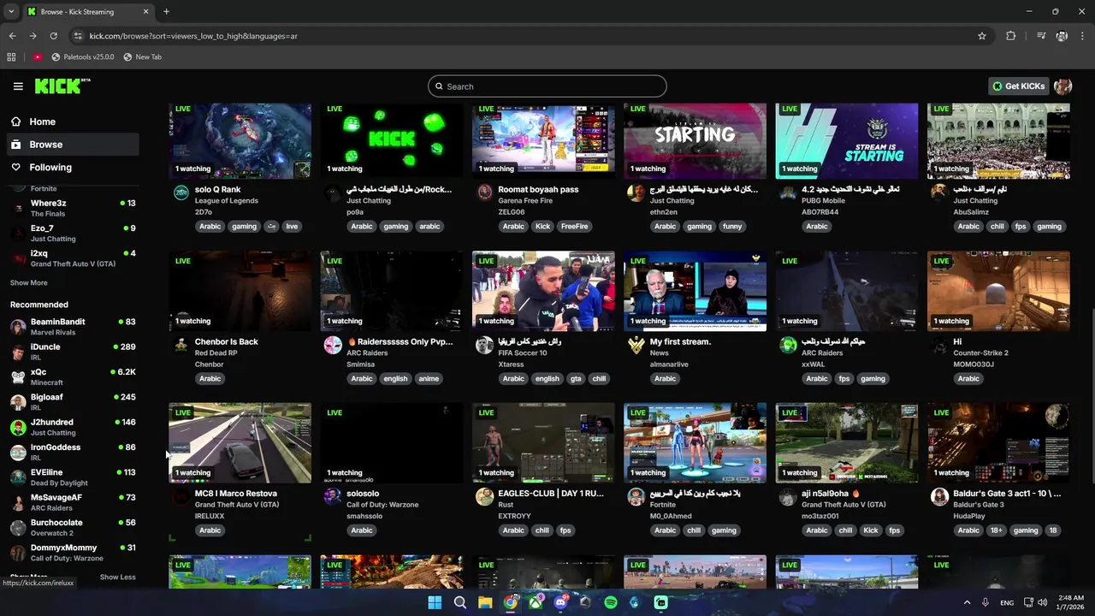Open BeaminBandit recommended channel
The width and height of the screenshot is (1095, 616).
73,327
